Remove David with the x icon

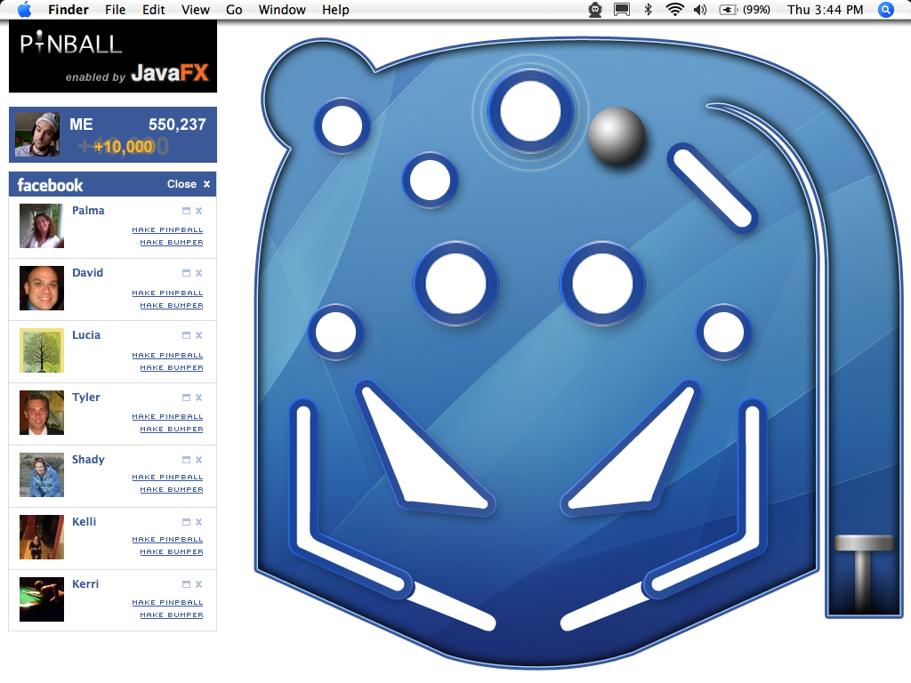click(x=198, y=273)
